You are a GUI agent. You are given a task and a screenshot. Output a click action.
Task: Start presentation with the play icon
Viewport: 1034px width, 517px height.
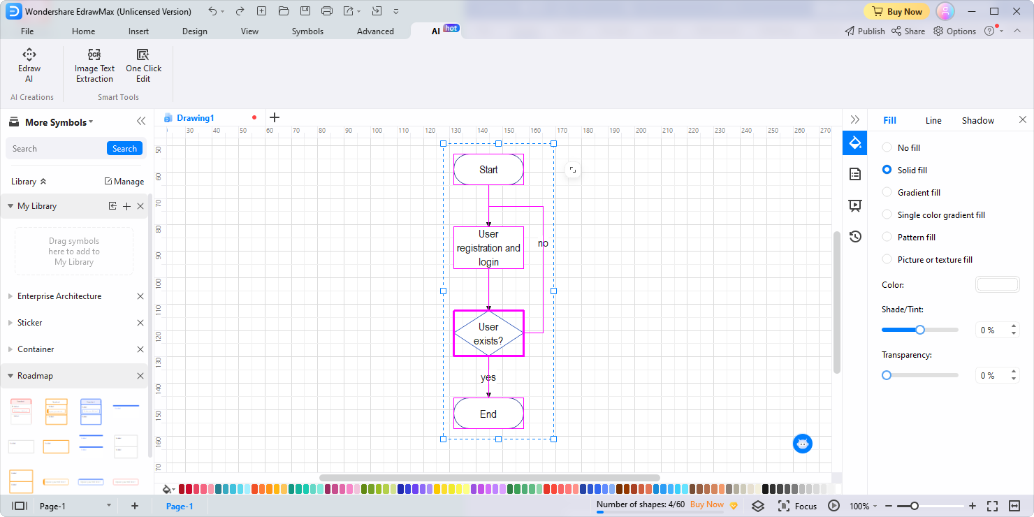[833, 506]
